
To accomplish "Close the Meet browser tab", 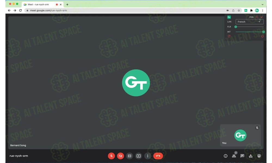I will coord(61,5).
